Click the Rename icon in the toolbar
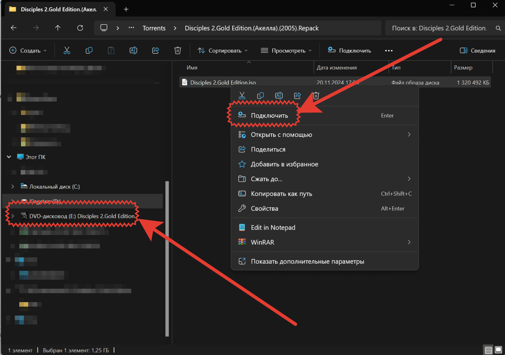The height and width of the screenshot is (355, 505). tap(133, 51)
